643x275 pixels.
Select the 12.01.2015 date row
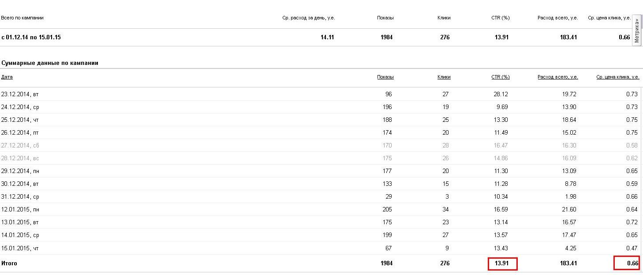(x=20, y=209)
